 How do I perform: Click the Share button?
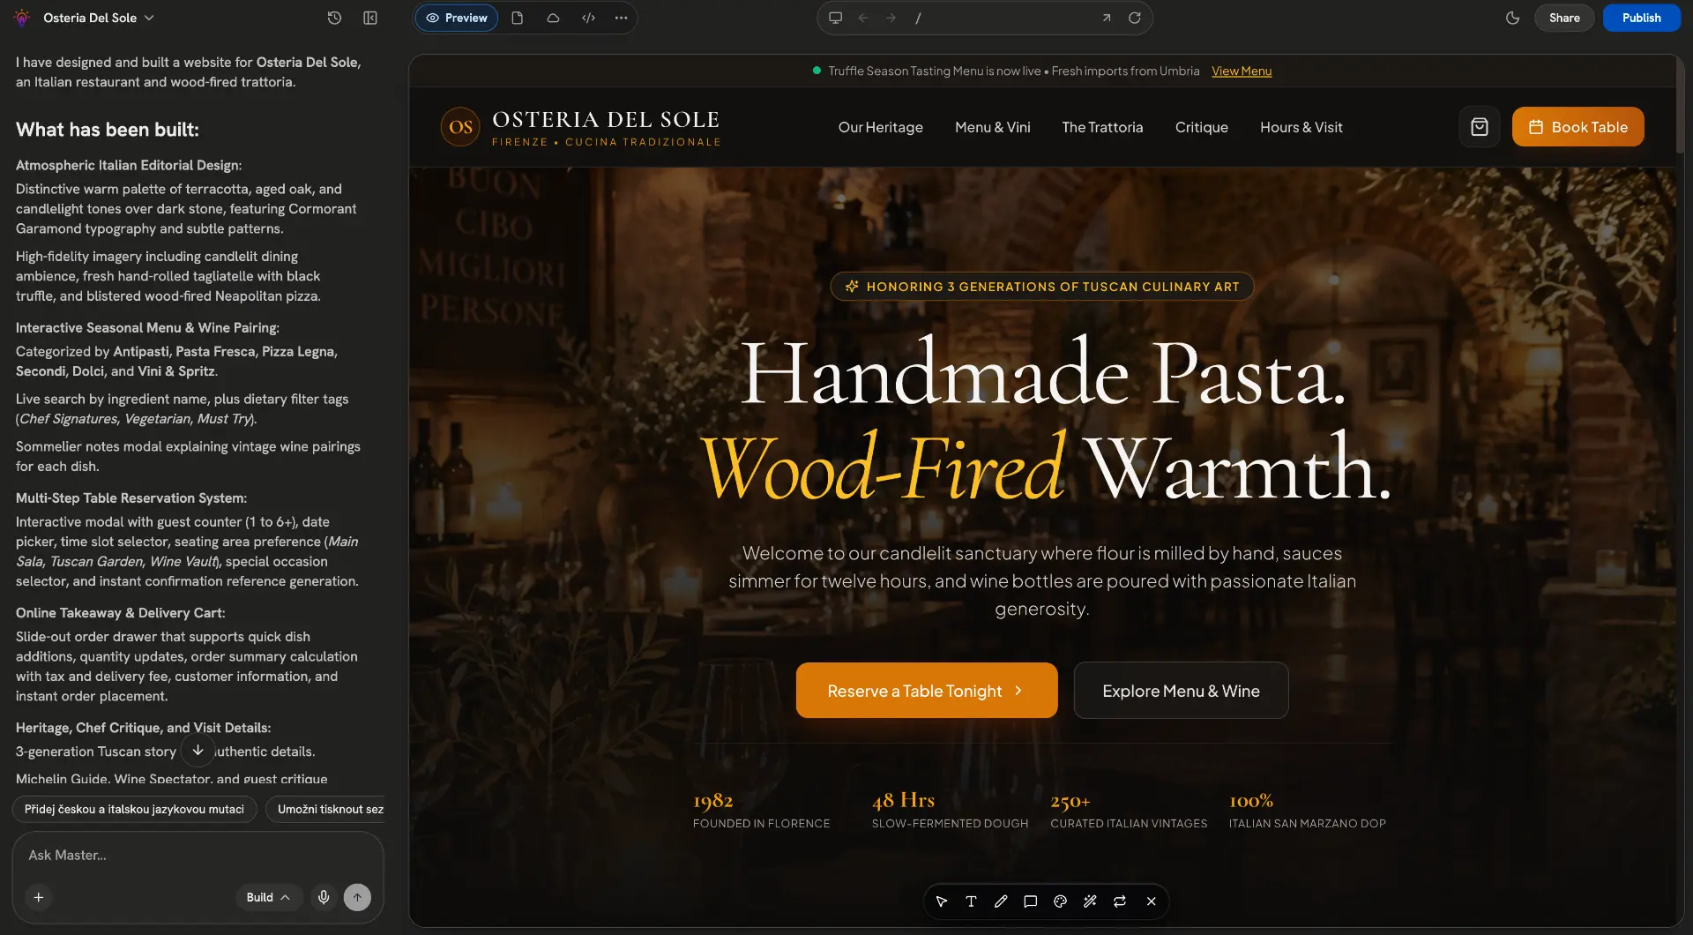[x=1564, y=18]
